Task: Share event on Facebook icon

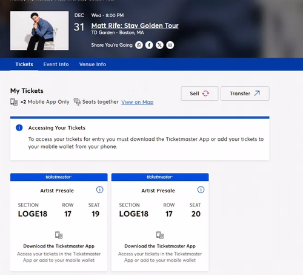Action: (x=149, y=45)
